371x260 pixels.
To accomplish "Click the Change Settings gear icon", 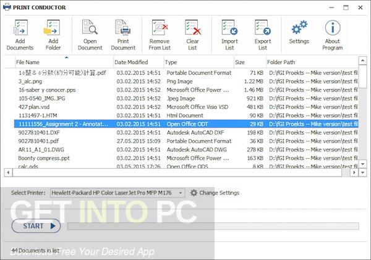I will (x=194, y=193).
